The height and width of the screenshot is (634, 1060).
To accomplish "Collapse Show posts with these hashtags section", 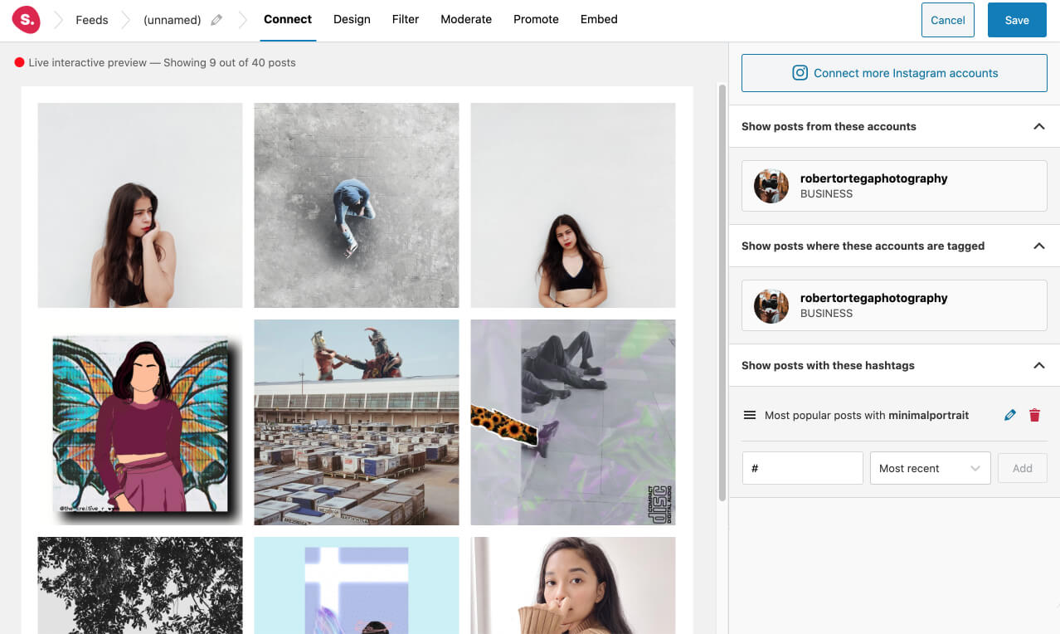I will tap(1038, 366).
